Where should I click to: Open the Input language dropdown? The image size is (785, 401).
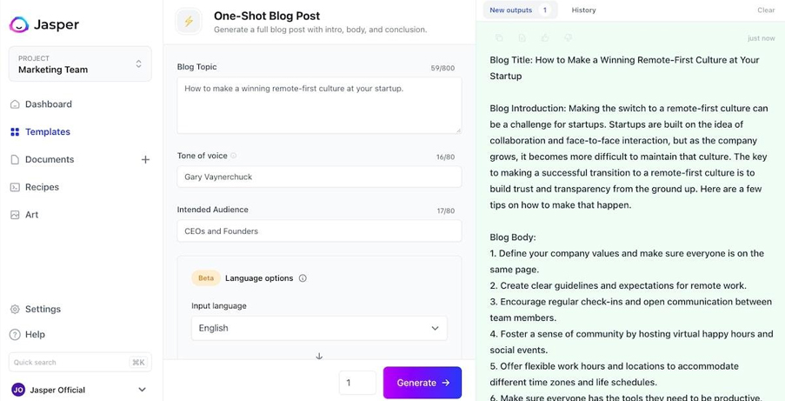319,328
